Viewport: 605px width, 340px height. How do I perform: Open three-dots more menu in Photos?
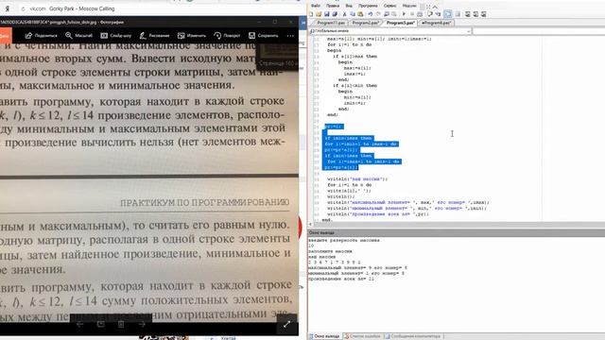pyautogui.click(x=290, y=36)
